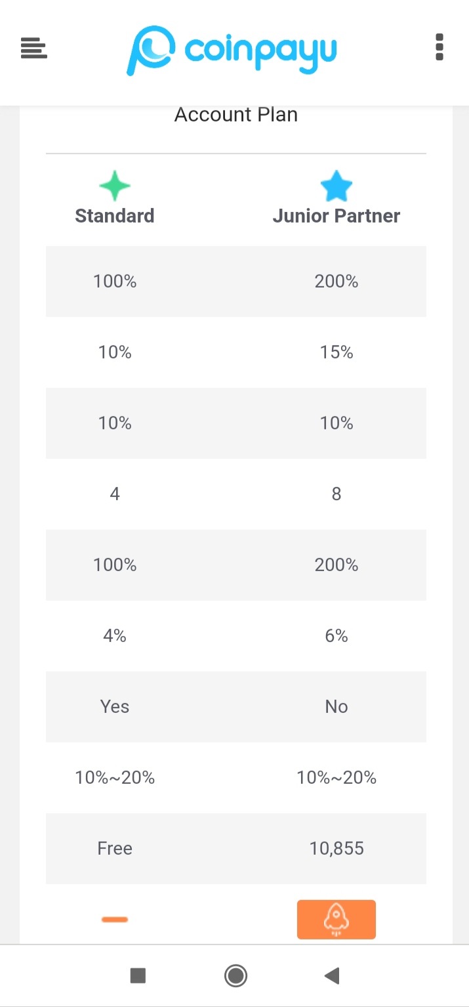The width and height of the screenshot is (469, 1007).
Task: Tap the Android back triangle button
Action: click(x=332, y=975)
